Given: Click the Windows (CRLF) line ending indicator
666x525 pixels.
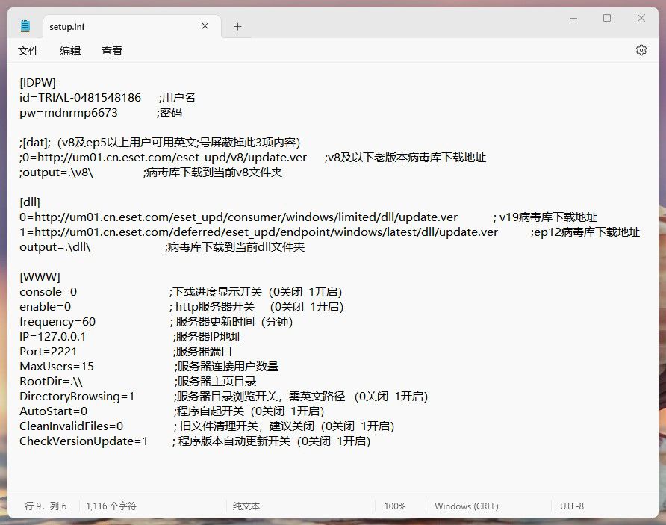Looking at the screenshot, I should [x=466, y=506].
